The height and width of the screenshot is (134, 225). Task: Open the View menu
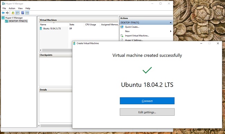[x=20, y=8]
